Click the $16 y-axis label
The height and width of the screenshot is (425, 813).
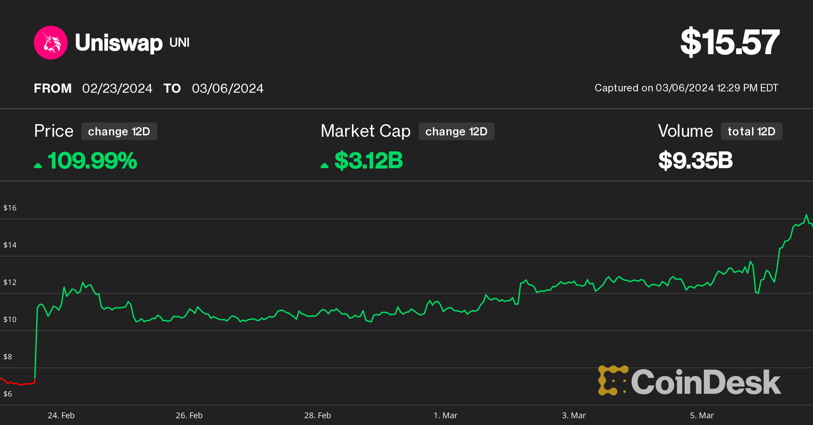pyautogui.click(x=10, y=208)
